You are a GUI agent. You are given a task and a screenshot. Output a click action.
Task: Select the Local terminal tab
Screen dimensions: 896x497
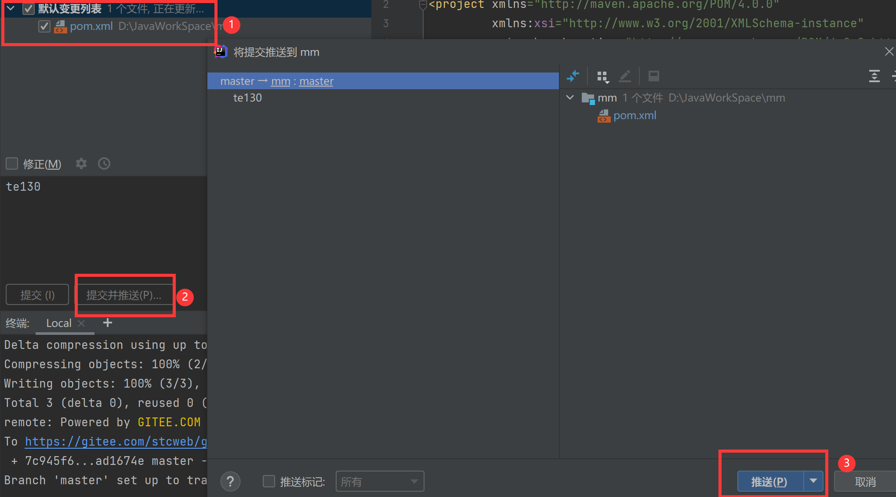click(x=58, y=323)
